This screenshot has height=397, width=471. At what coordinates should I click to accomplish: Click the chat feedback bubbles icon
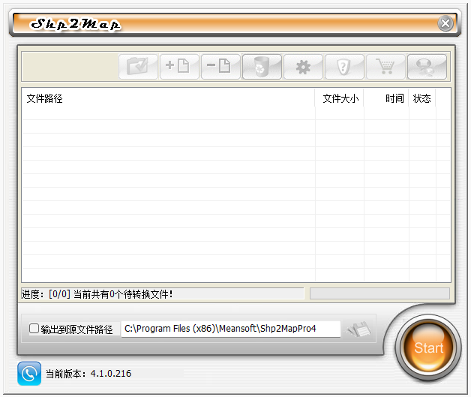point(427,67)
